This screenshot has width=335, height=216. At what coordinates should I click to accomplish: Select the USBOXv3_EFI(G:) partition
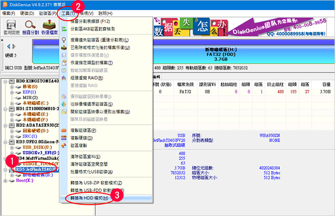coord(40,153)
